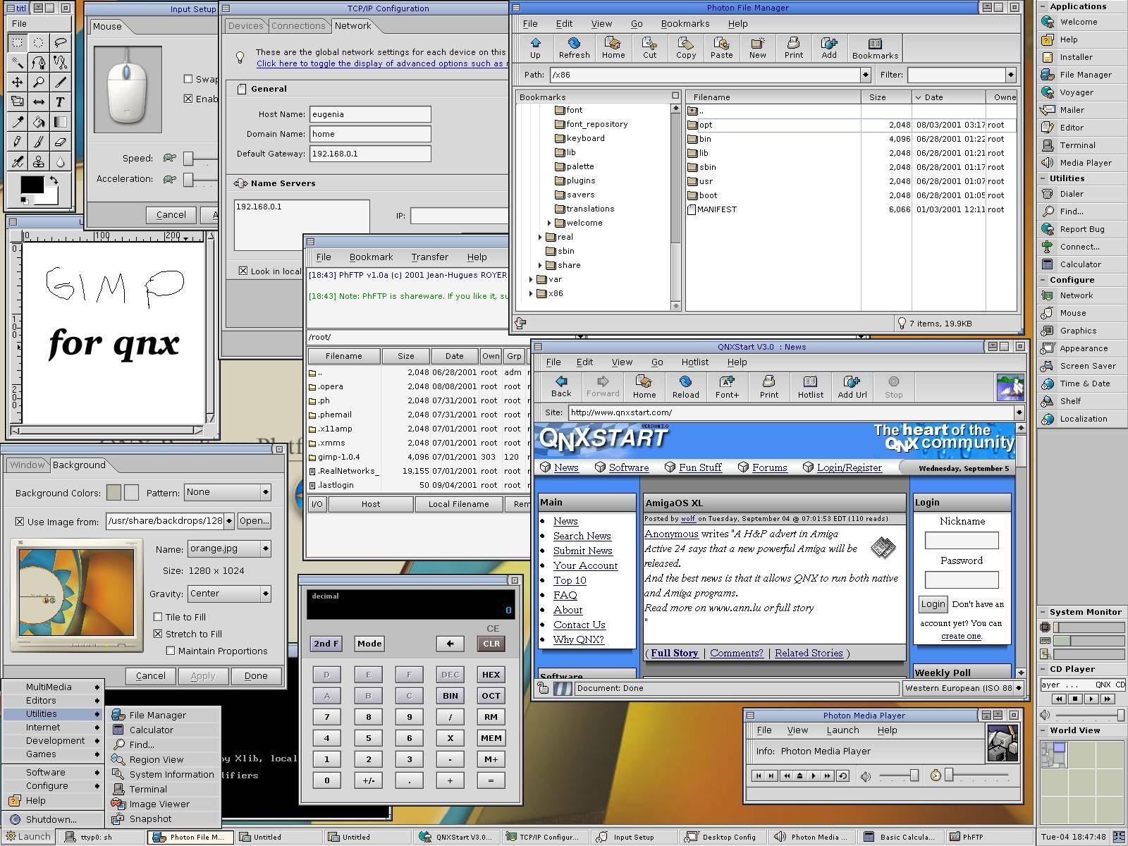Screen dimensions: 1128x846
Task: Click the GIMP foreground color swatch
Action: [x=31, y=184]
